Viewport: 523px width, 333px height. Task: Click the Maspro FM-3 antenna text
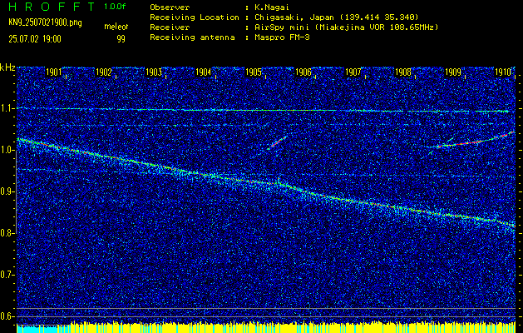282,37
